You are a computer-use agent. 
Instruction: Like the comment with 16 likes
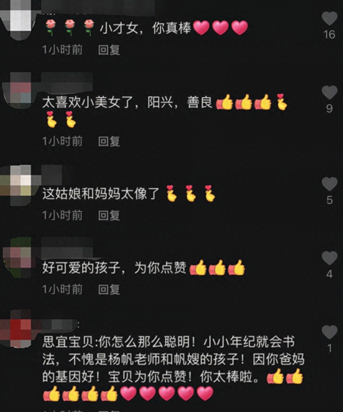329,18
